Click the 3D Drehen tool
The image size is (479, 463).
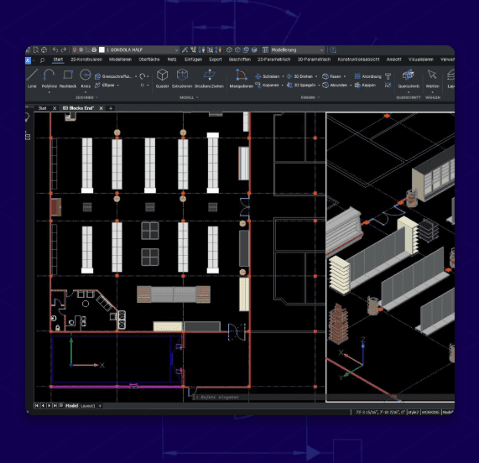coord(299,76)
